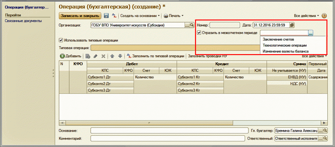Toggle Использовать типовые операции checkbox

pyautogui.click(x=61, y=40)
